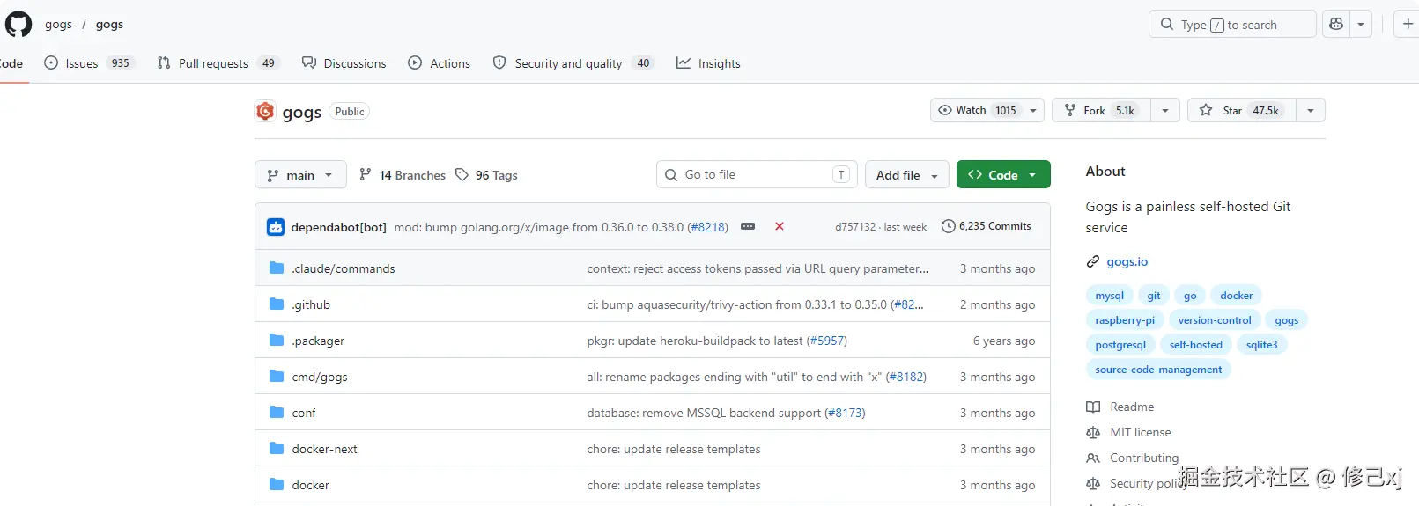
Task: Star the gogs repository
Action: coord(1242,110)
